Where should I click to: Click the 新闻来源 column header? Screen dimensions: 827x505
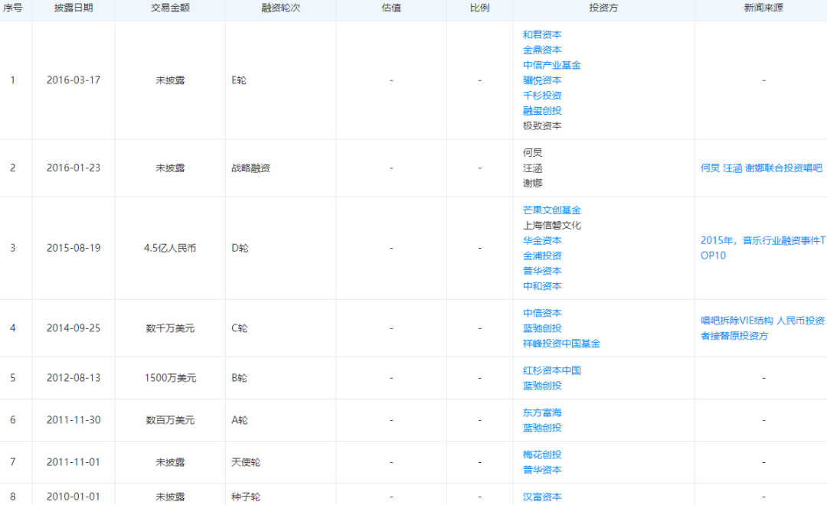[x=763, y=8]
